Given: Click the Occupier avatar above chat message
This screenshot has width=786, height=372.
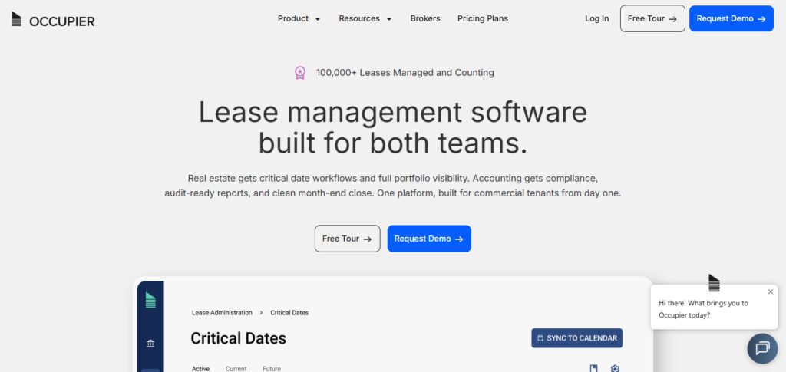Looking at the screenshot, I should click(714, 283).
